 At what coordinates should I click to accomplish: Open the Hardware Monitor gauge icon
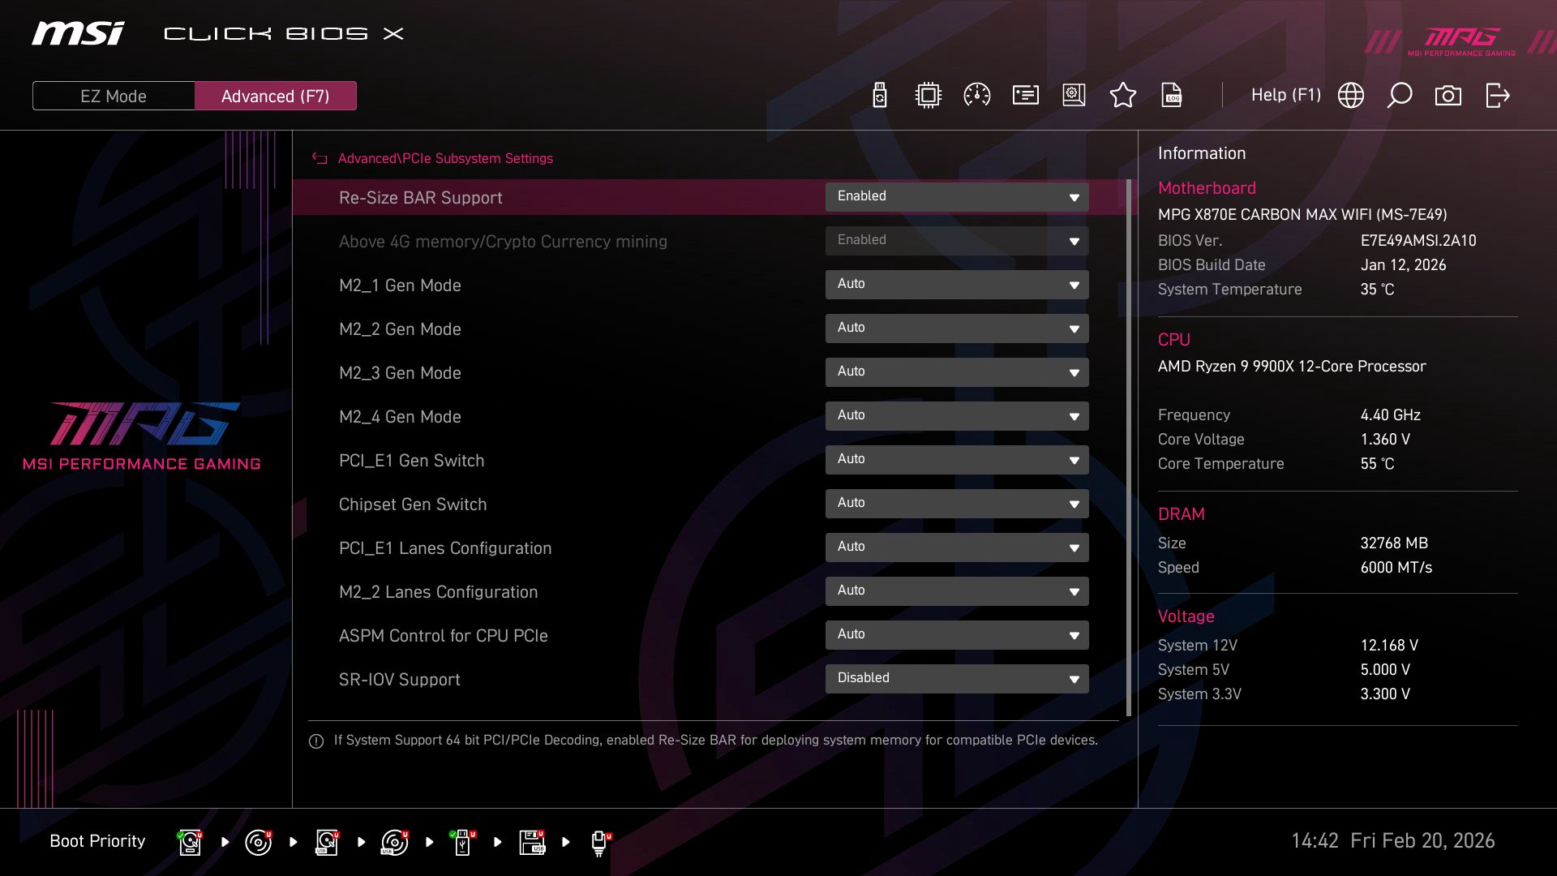pos(976,95)
